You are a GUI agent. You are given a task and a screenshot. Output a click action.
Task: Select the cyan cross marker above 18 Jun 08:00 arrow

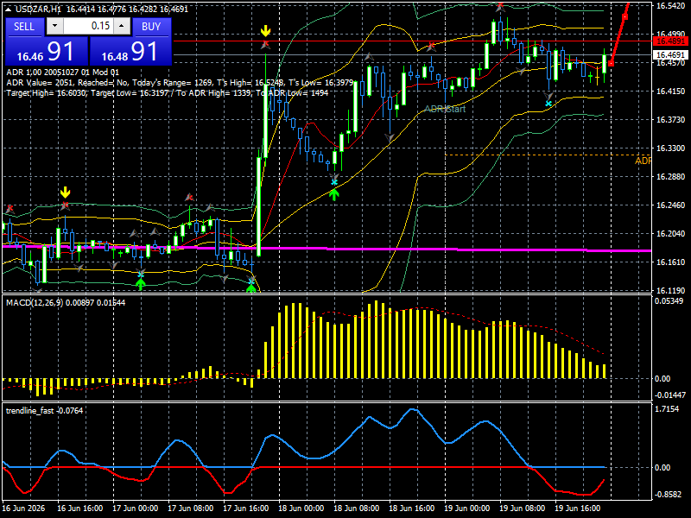[334, 182]
